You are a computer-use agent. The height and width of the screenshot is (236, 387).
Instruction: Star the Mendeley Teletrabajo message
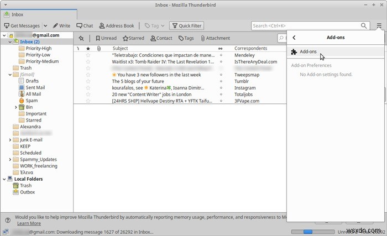point(88,55)
